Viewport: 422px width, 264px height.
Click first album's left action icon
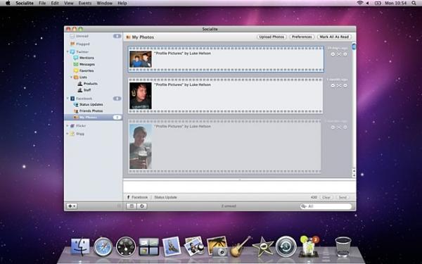(333, 54)
